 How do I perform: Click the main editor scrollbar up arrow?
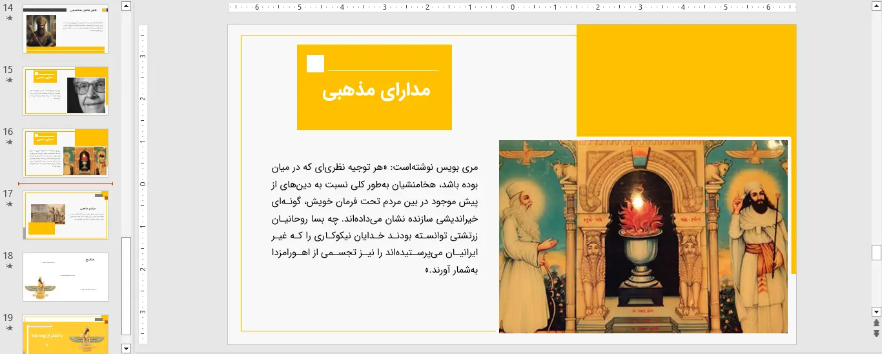point(876,6)
